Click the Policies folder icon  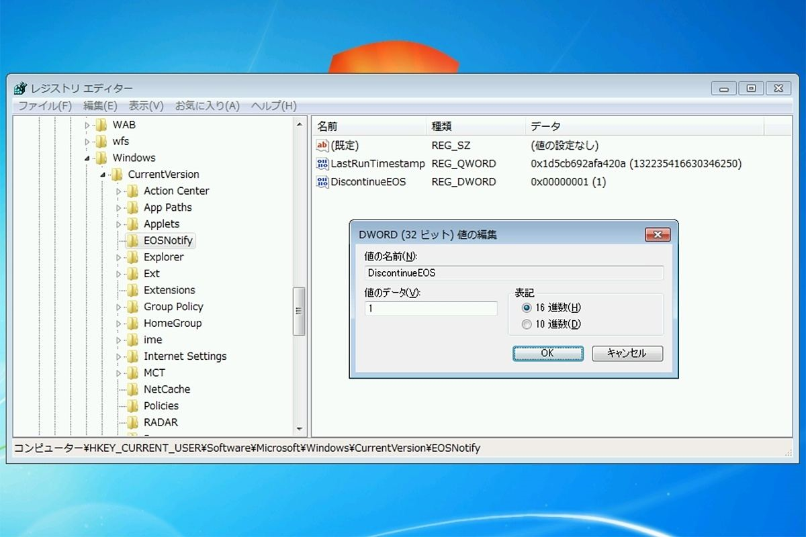pos(132,405)
